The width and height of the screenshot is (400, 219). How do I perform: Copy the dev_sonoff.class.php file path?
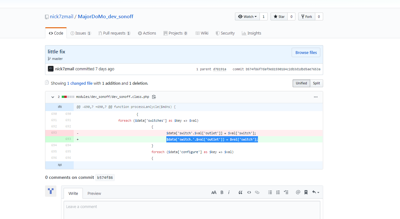[x=154, y=97]
